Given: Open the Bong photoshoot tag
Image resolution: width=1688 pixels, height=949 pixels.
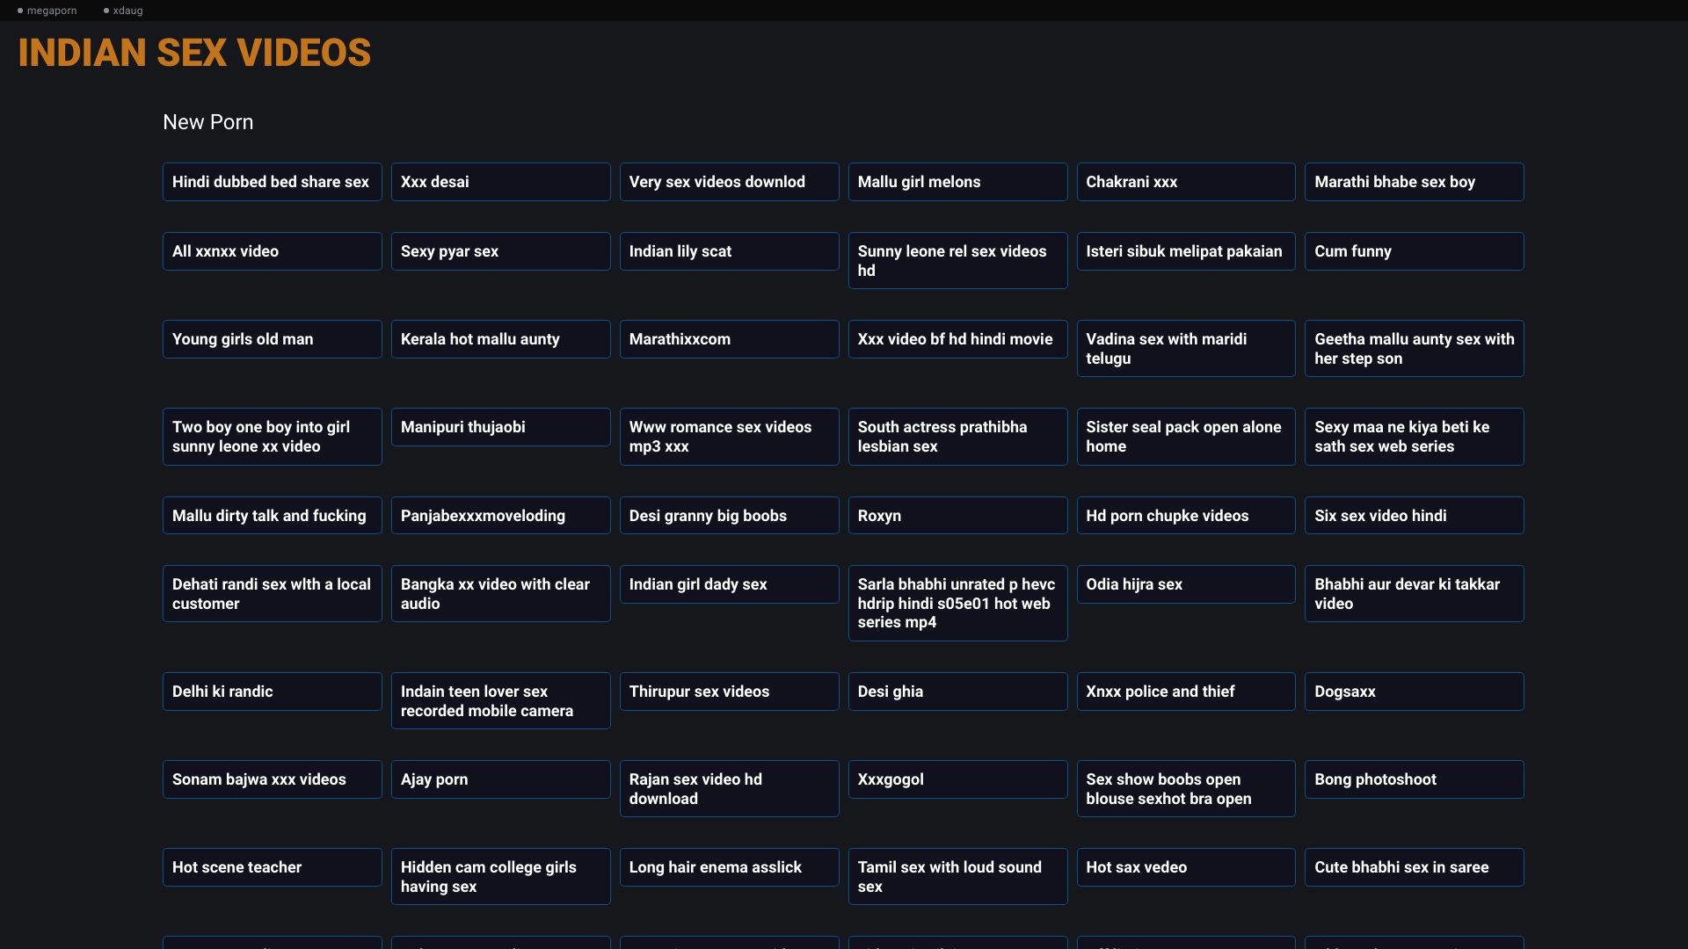Looking at the screenshot, I should (1414, 779).
